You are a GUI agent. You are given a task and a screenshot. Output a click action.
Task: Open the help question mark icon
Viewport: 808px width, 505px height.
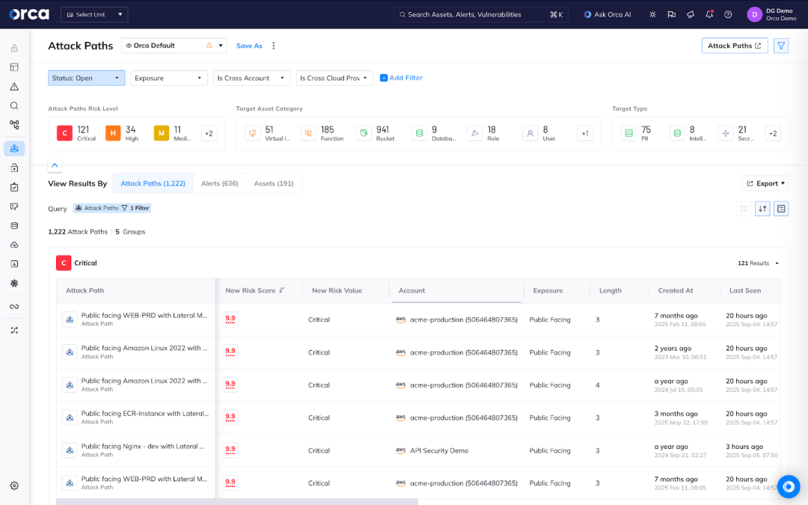point(728,14)
